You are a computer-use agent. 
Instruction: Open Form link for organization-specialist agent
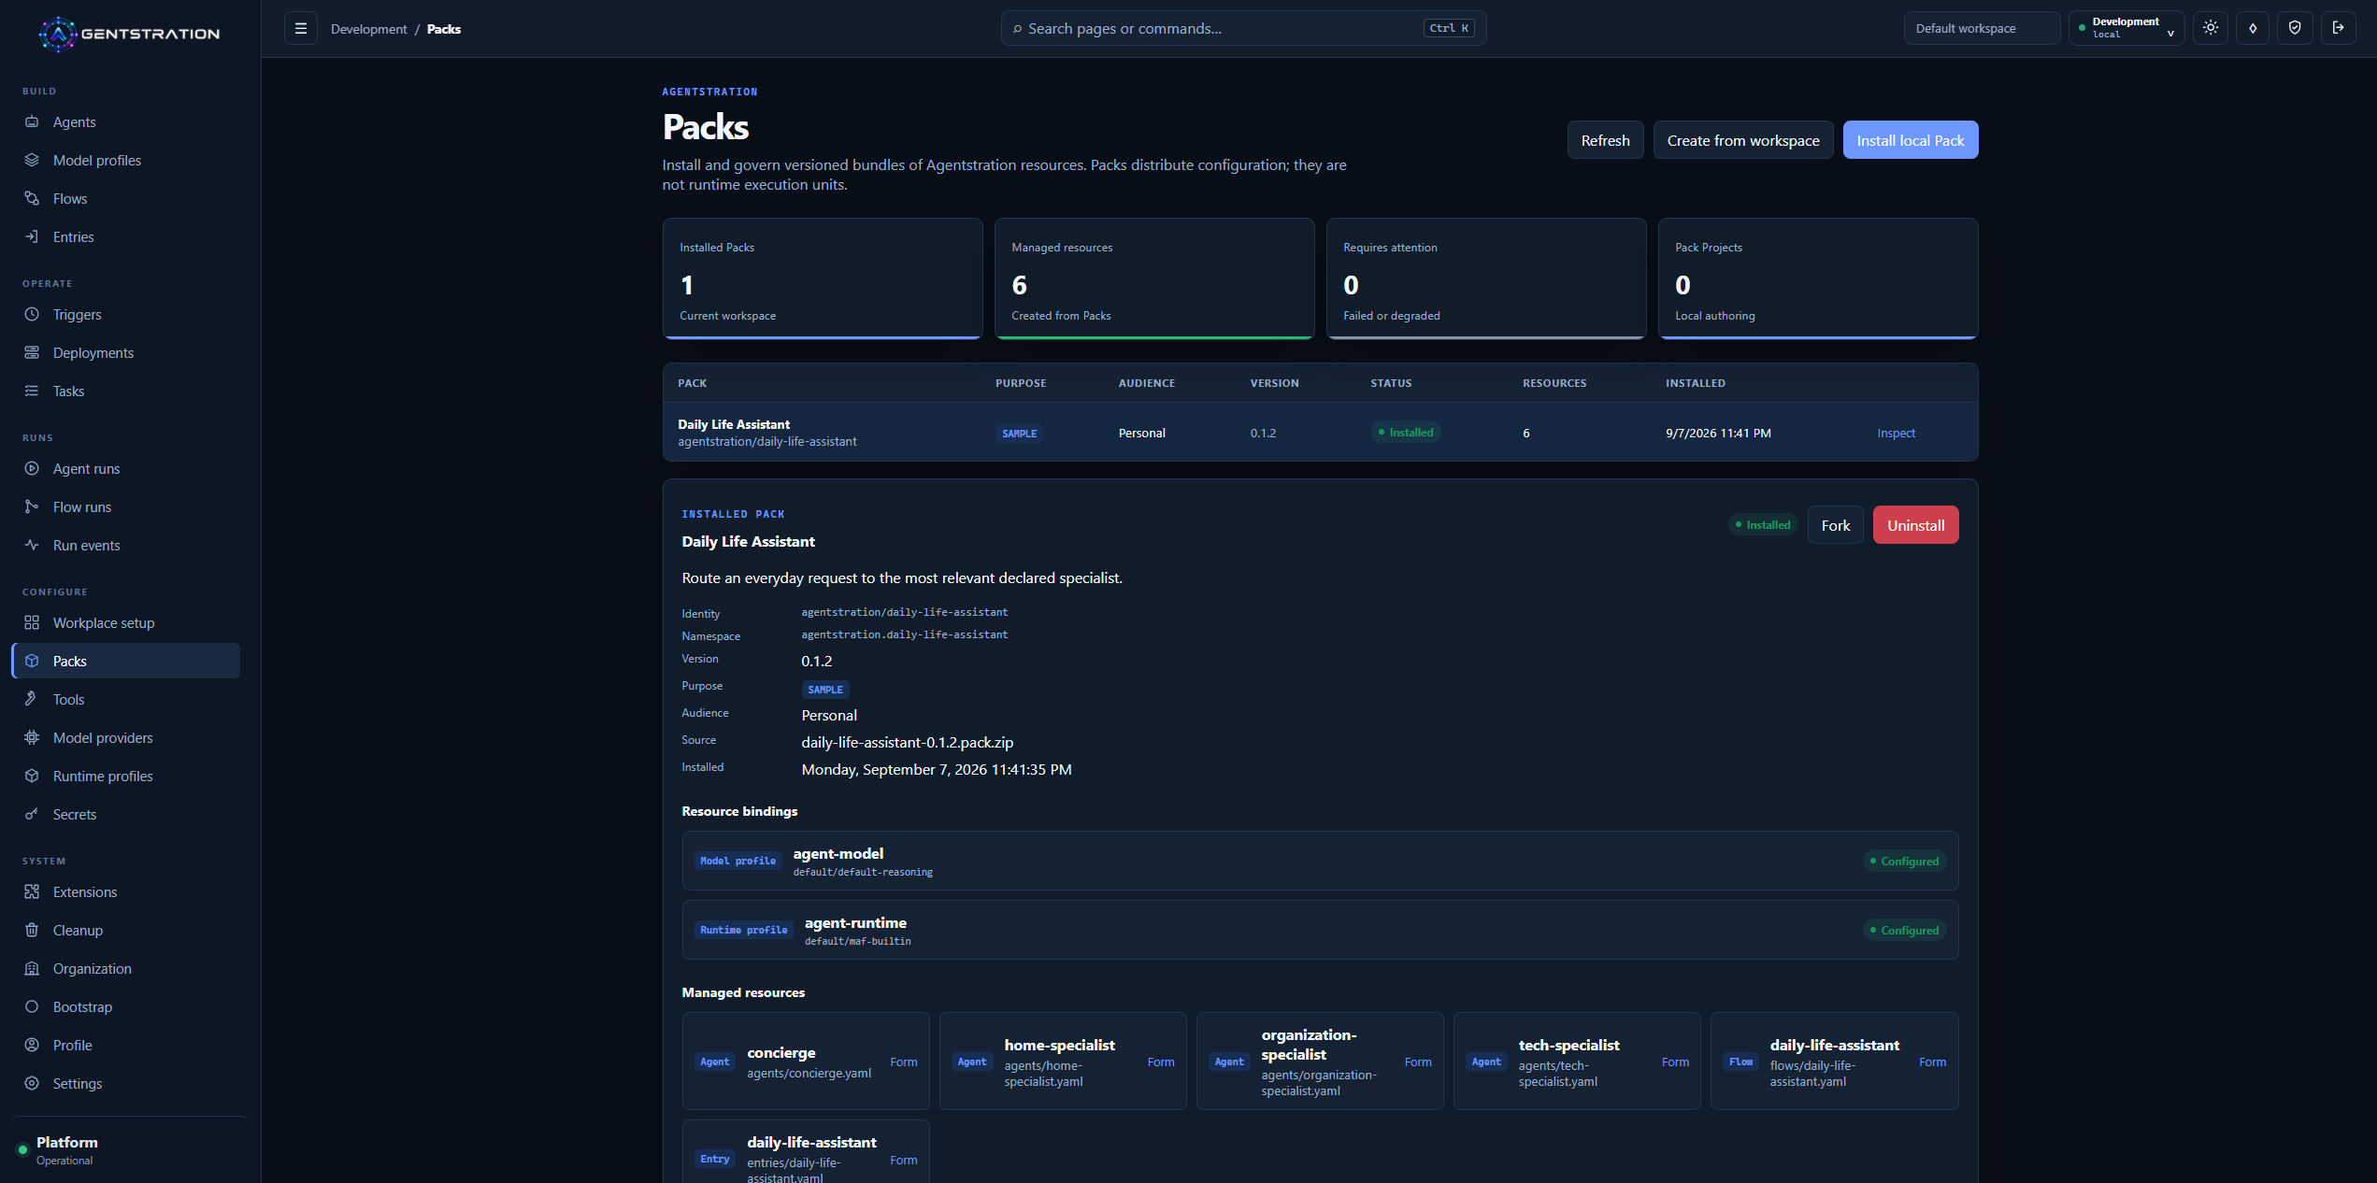tap(1417, 1062)
